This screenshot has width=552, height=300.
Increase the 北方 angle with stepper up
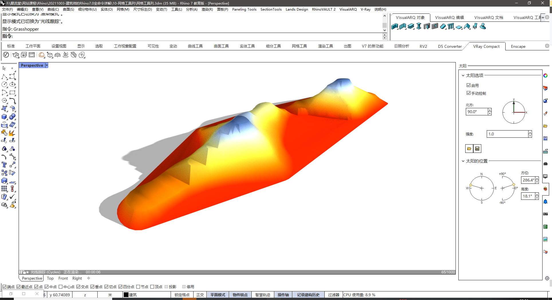click(x=490, y=110)
